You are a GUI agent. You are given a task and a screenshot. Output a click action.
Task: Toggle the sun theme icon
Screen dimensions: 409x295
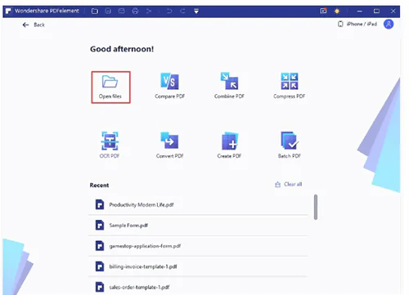click(x=337, y=11)
